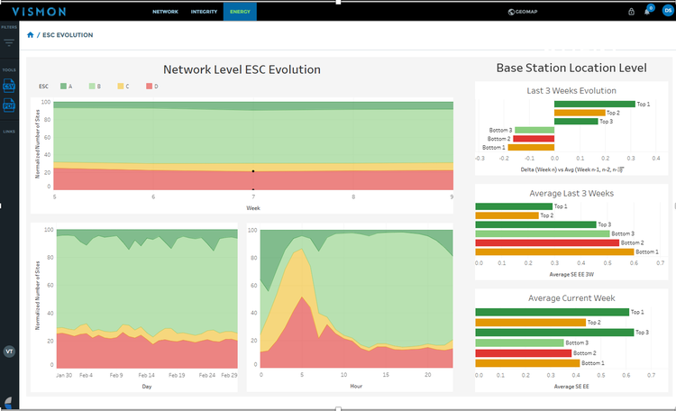The width and height of the screenshot is (676, 411).
Task: Toggle ESC class A legend swatch
Action: pyautogui.click(x=63, y=87)
